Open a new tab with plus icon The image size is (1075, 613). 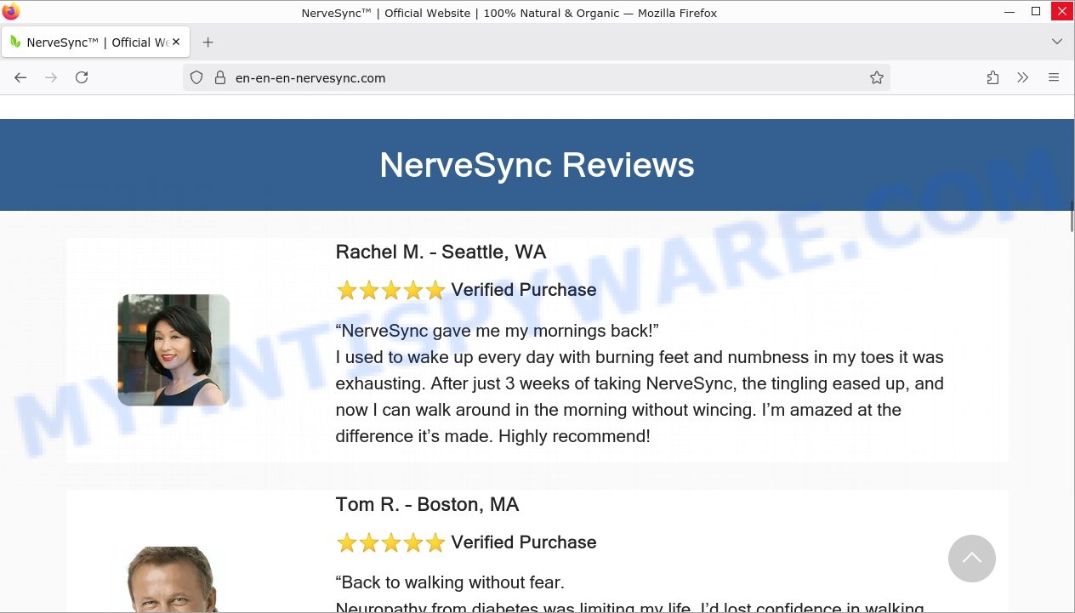[x=208, y=42]
